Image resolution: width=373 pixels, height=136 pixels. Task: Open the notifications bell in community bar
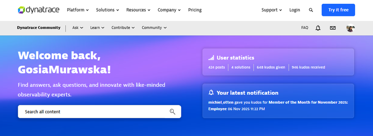[x=318, y=28]
